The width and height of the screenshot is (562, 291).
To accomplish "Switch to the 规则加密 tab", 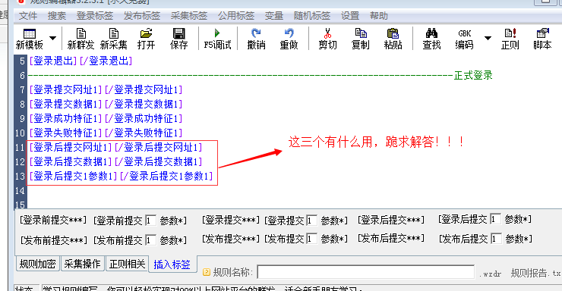I will [x=38, y=264].
